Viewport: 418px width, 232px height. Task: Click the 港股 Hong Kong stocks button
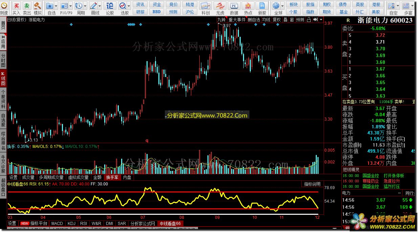(x=376, y=4)
